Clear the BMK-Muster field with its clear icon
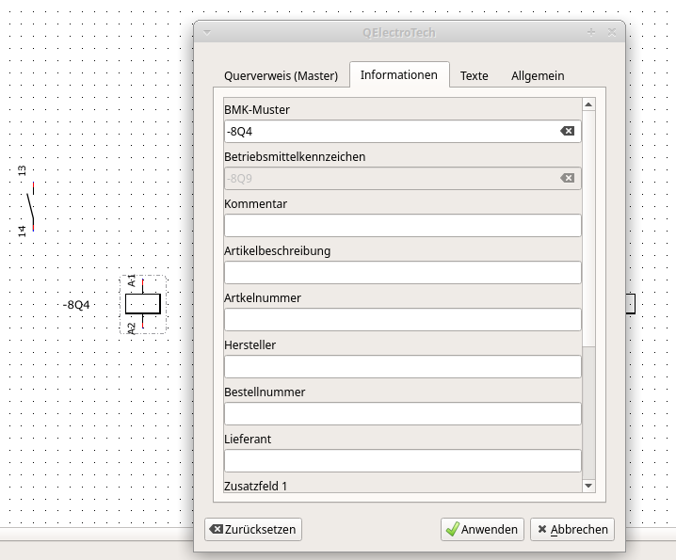Screen dimensions: 676x560 point(568,131)
